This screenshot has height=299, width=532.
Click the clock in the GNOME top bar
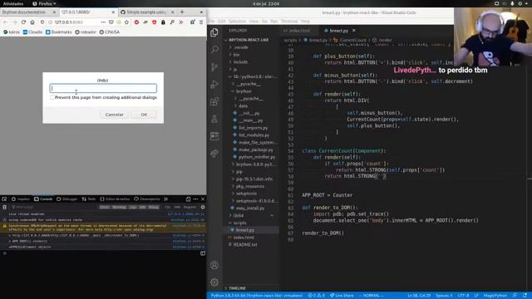coord(266,3)
